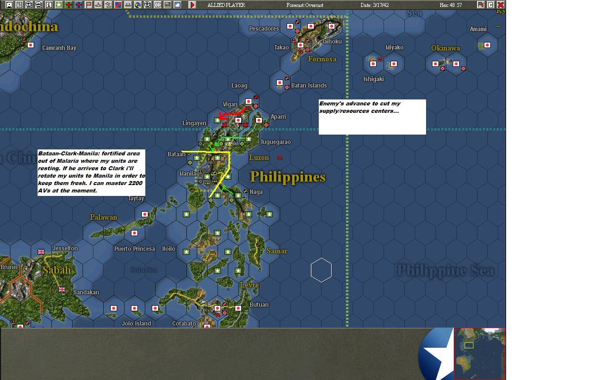The image size is (602, 380).
Task: Click the C button in top right
Action: point(491,4)
